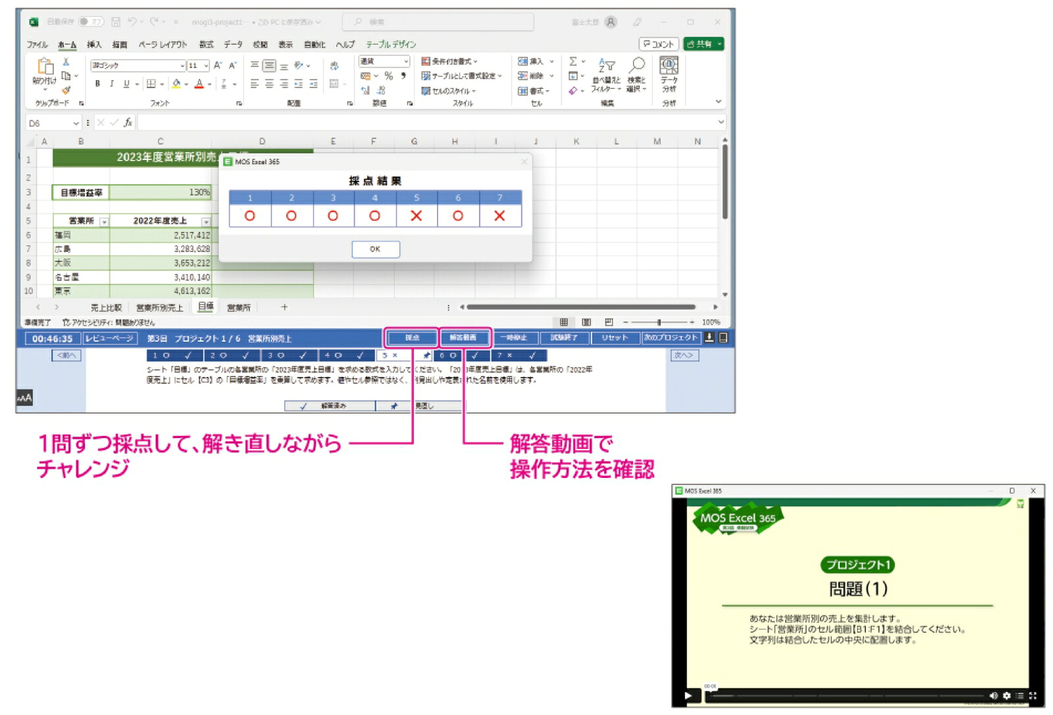Viewport: 1053px width, 715px height.
Task: Click the settings gear in video player
Action: (1006, 695)
